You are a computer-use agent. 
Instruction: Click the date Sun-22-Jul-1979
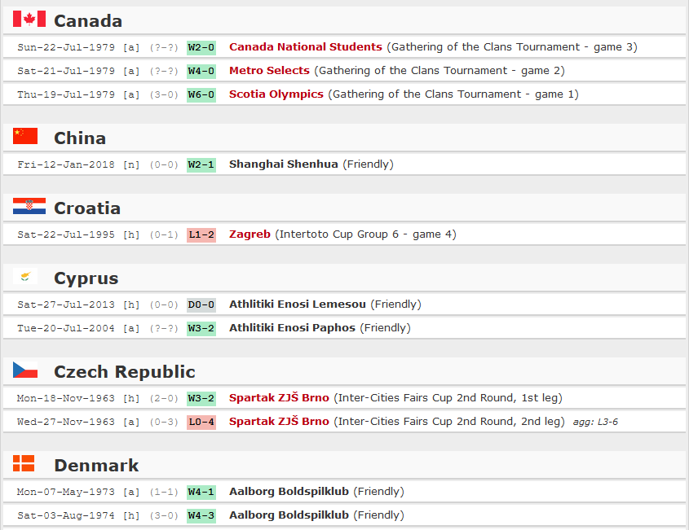66,47
